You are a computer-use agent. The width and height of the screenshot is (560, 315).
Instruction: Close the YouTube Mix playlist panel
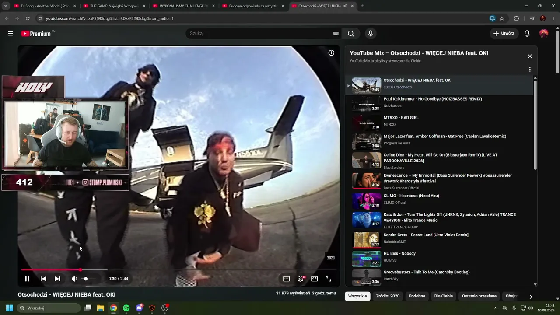click(x=530, y=56)
